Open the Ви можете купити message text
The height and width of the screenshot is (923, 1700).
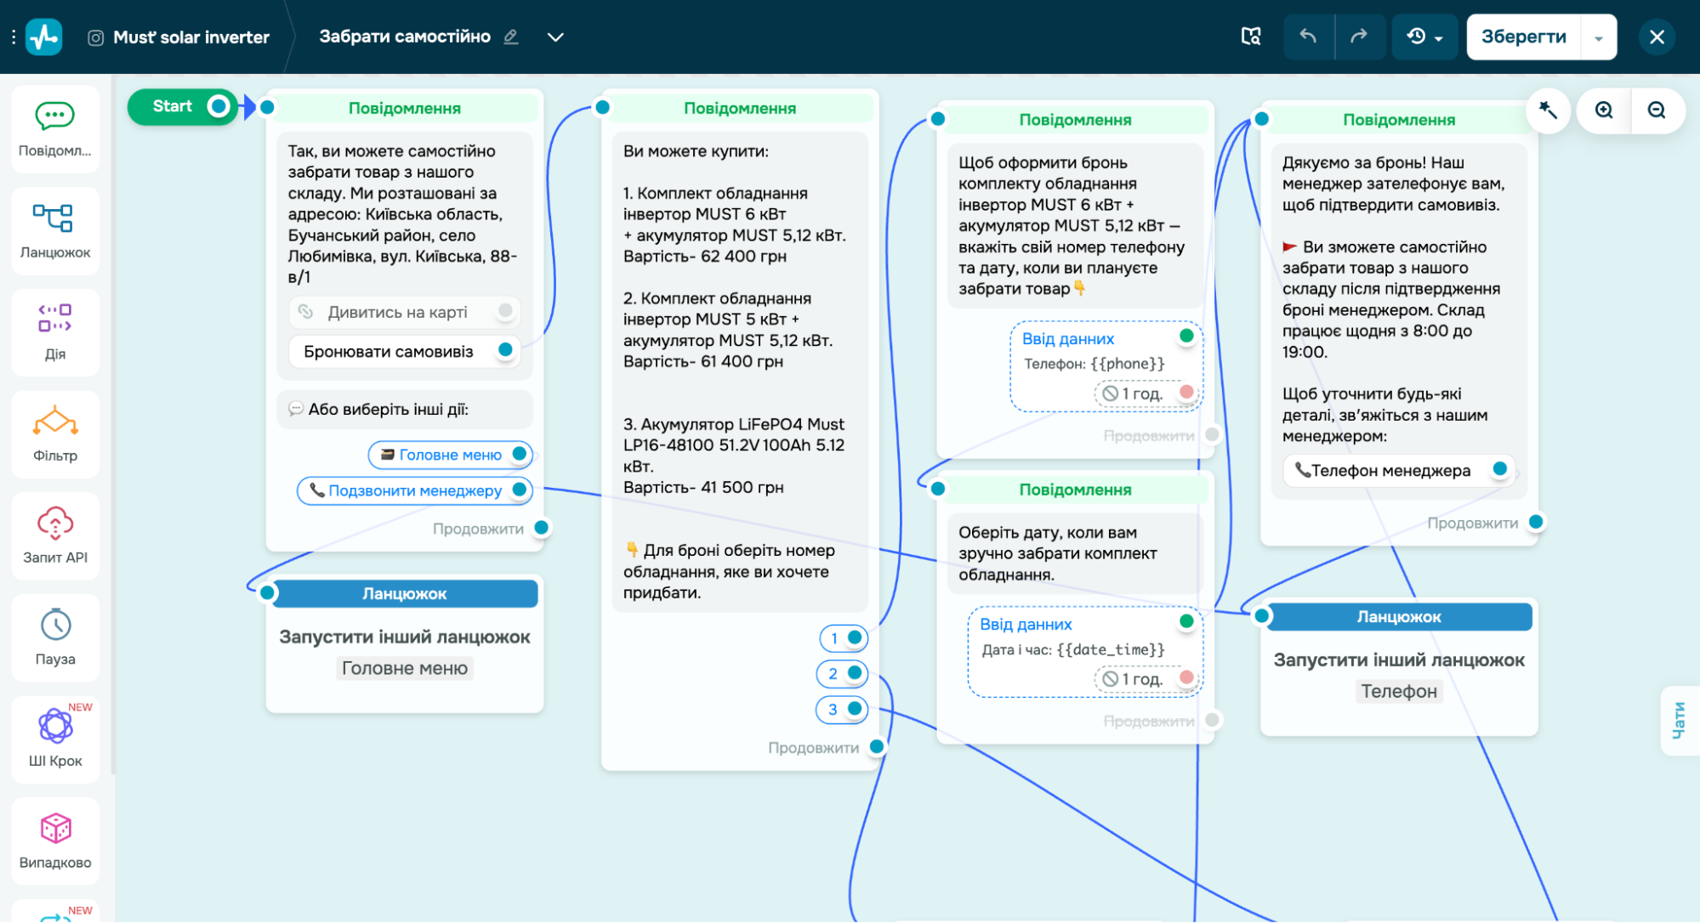coord(739,371)
